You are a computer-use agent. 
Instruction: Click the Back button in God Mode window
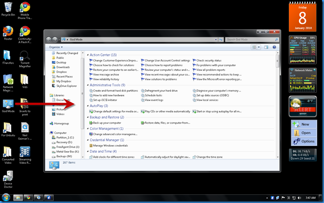click(49, 39)
